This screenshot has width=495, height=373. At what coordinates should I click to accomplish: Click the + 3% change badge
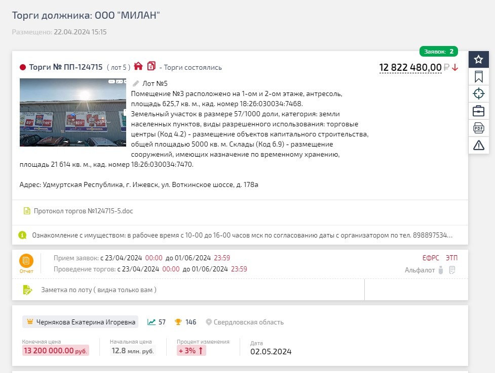[192, 350]
